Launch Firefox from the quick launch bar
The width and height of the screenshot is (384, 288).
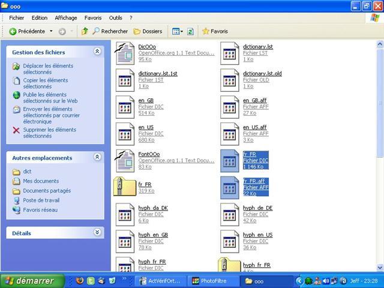click(80, 281)
